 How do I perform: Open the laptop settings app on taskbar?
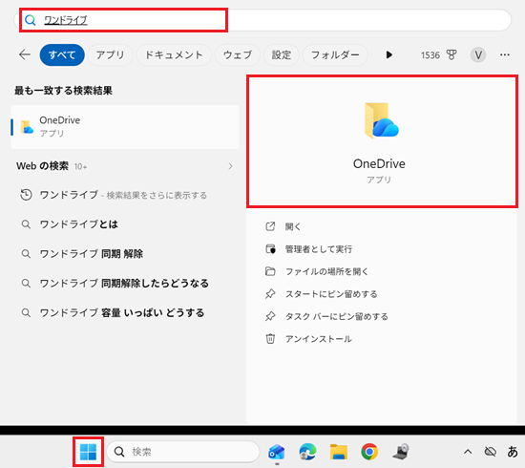pos(401,452)
